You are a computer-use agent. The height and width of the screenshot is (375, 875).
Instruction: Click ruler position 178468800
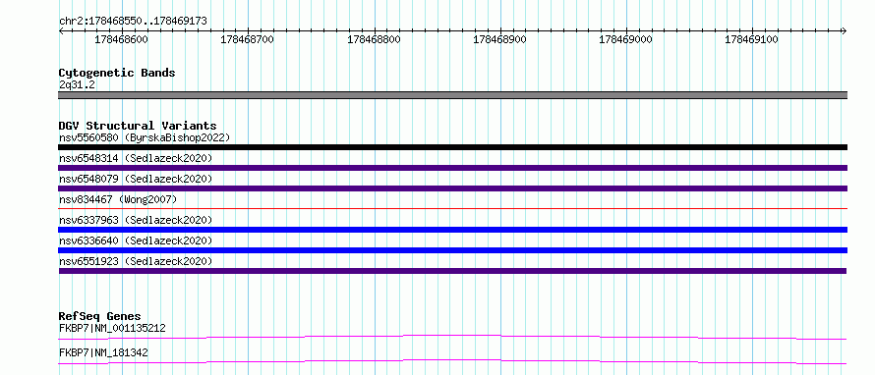pyautogui.click(x=374, y=40)
